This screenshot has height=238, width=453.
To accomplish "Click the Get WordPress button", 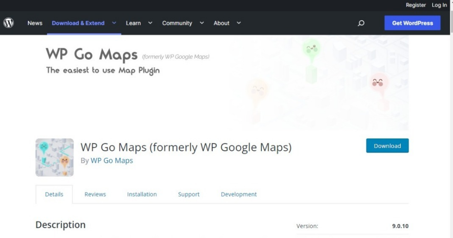I will (412, 23).
